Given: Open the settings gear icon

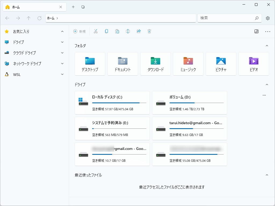Looking at the screenshot, I should (267, 18).
